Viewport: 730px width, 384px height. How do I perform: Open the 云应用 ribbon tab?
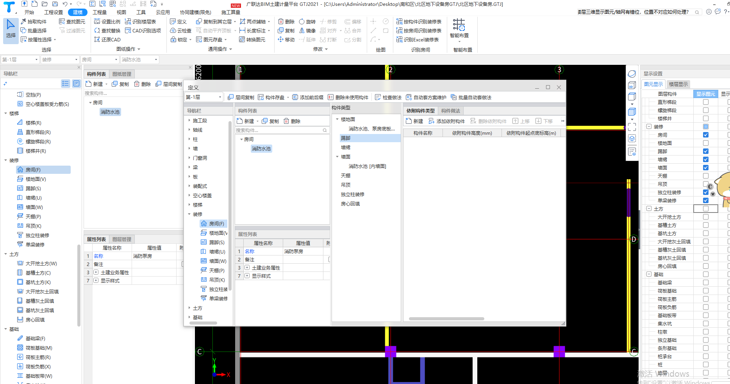coord(163,12)
